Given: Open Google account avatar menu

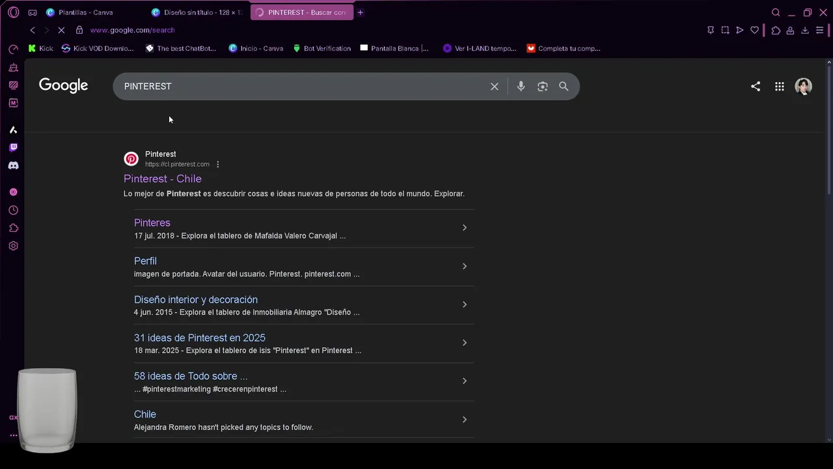Looking at the screenshot, I should [804, 86].
